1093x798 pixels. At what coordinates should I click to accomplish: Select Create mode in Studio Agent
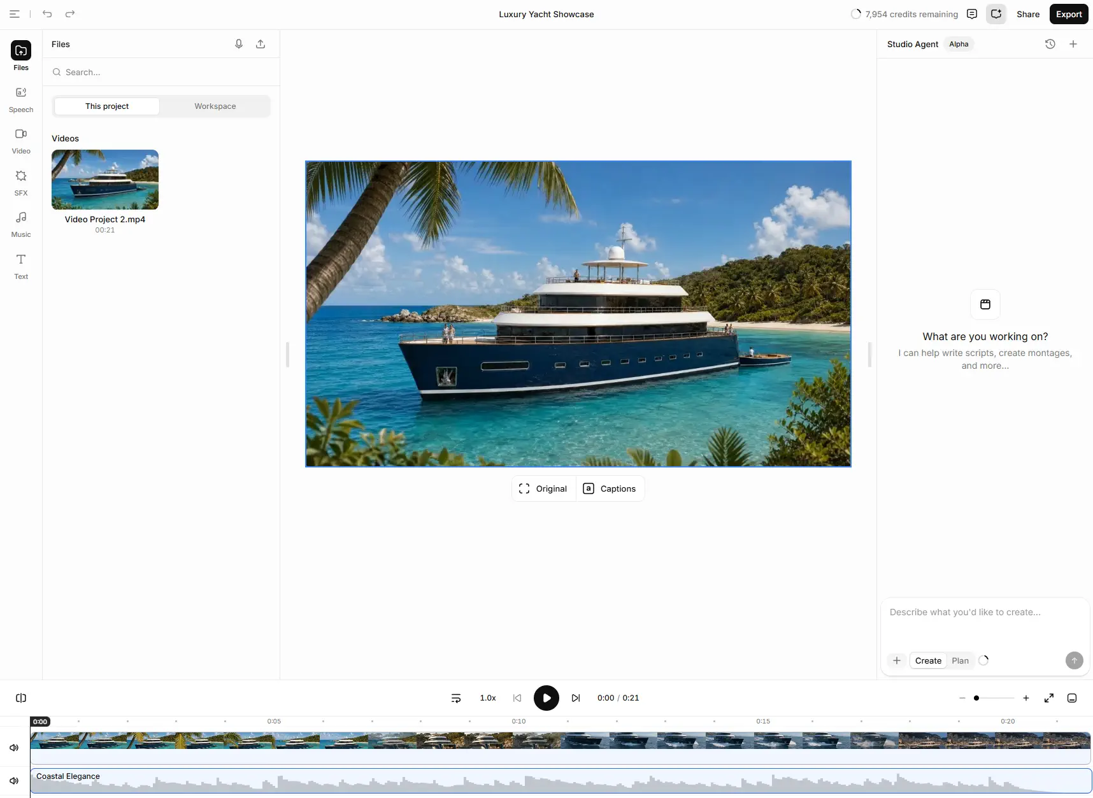tap(928, 660)
